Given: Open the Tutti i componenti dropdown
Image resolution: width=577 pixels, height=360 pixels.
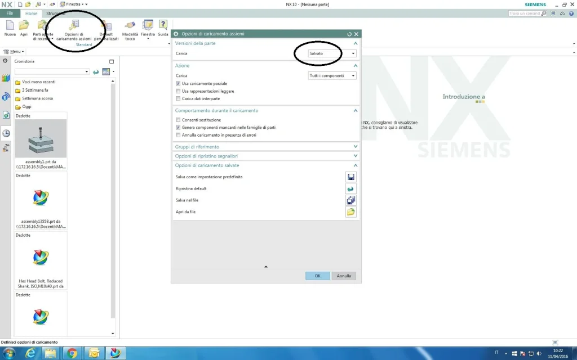Looking at the screenshot, I should coord(332,75).
